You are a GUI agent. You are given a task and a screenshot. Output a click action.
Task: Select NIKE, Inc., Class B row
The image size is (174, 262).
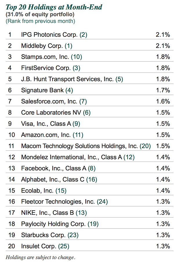(90, 213)
